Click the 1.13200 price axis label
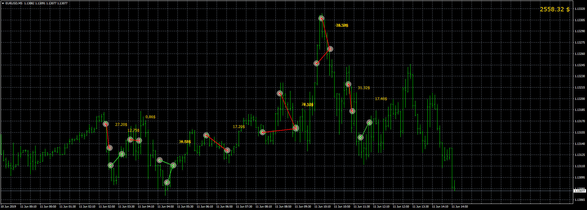Screen dimensions: 587x210 [x=579, y=99]
